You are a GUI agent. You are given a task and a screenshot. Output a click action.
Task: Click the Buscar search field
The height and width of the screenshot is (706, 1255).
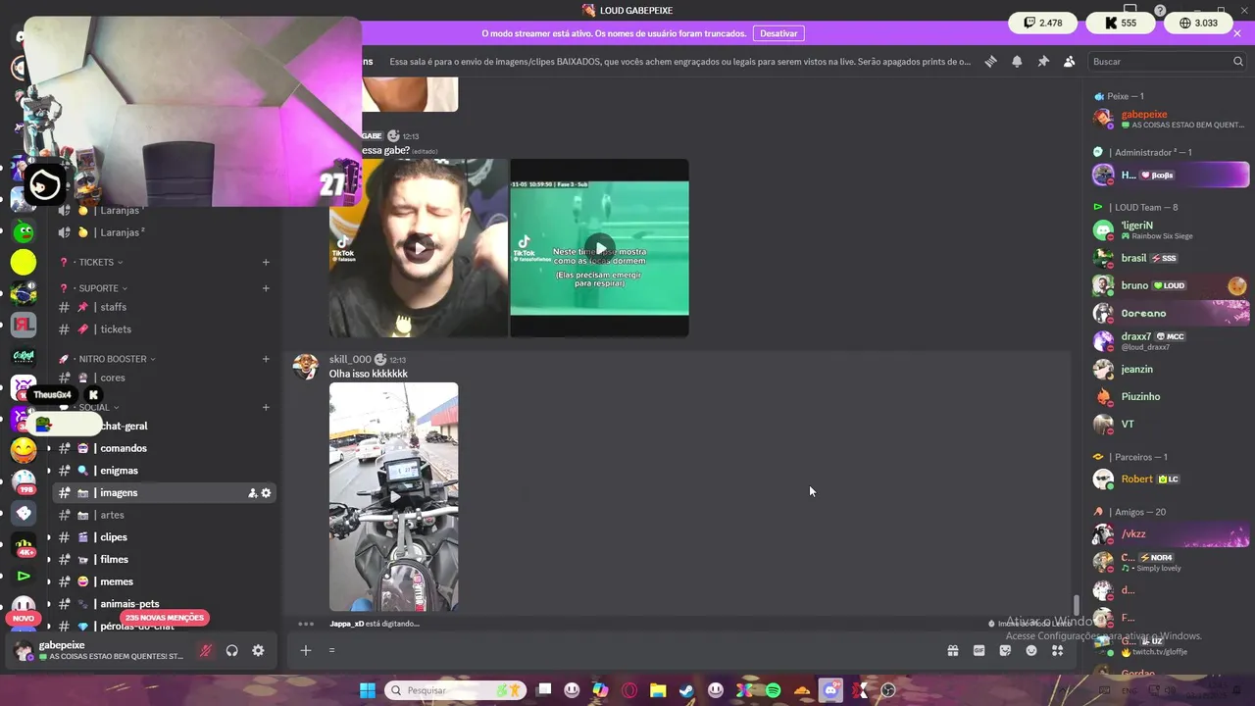pos(1167,61)
